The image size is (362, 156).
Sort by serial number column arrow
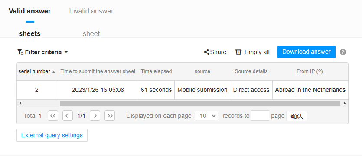click(54, 72)
